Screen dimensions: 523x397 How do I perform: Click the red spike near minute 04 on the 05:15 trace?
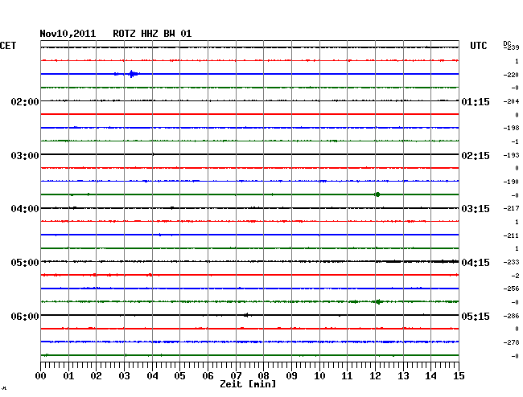[x=150, y=275]
